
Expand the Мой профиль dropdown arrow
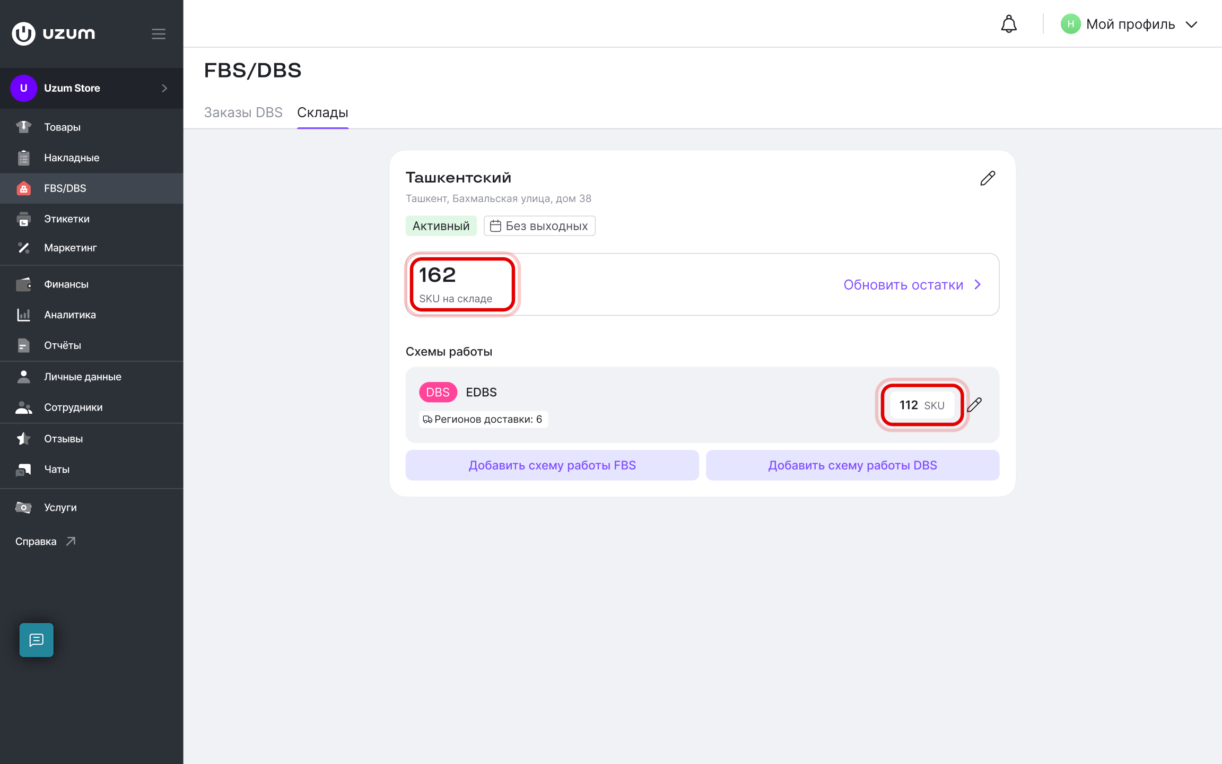tap(1191, 25)
